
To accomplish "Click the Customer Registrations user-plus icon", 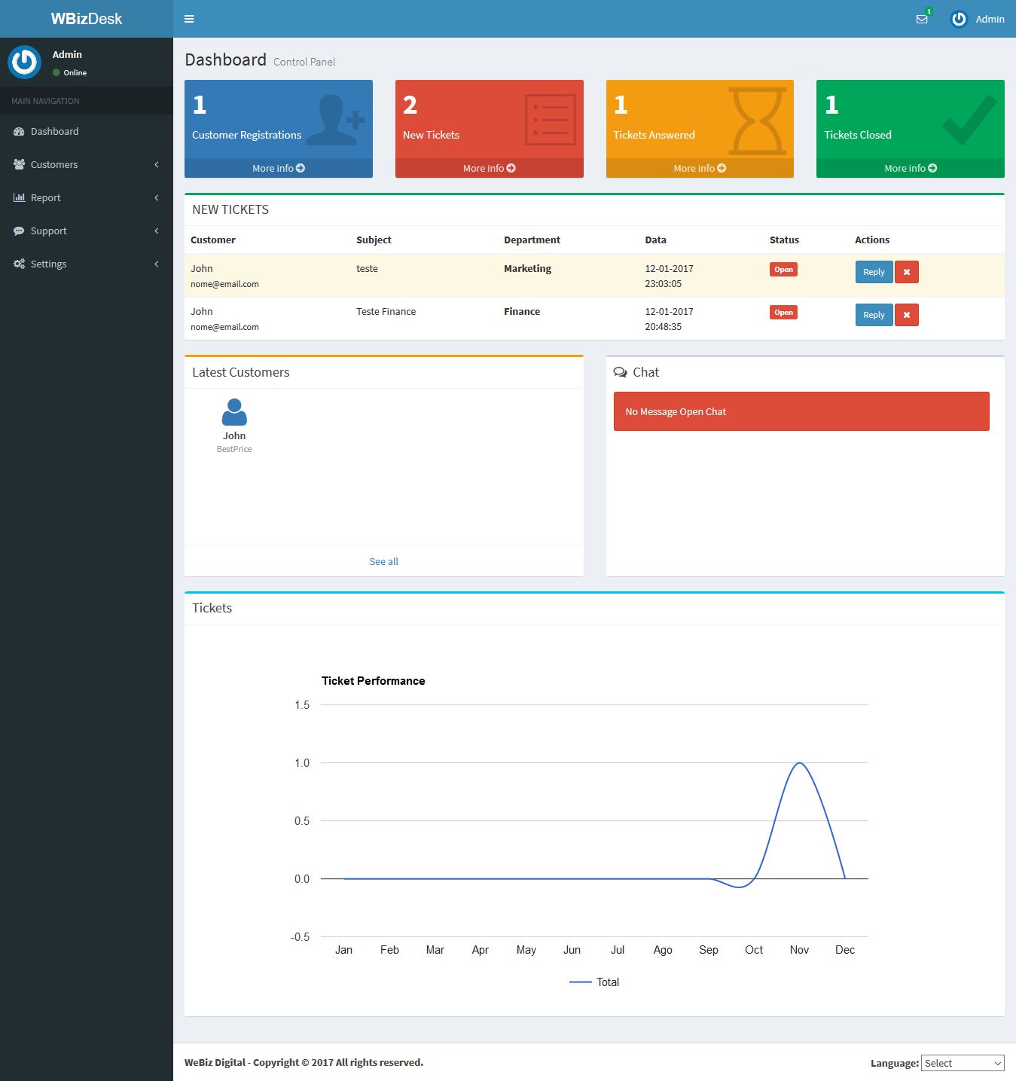I will [x=335, y=120].
